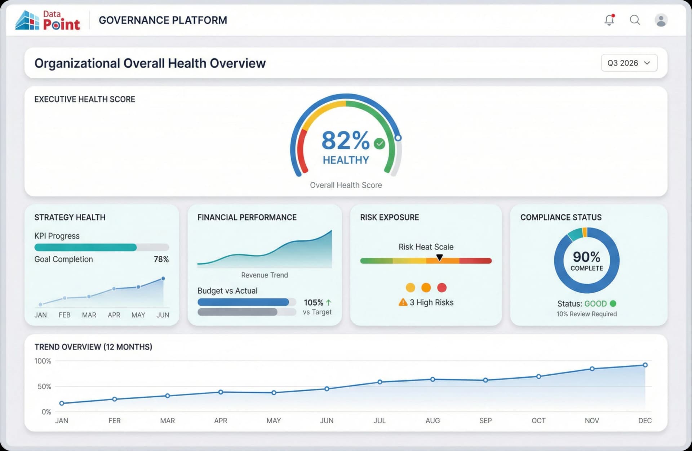The image size is (692, 451).
Task: Click the gauge end knob
Action: pos(398,138)
